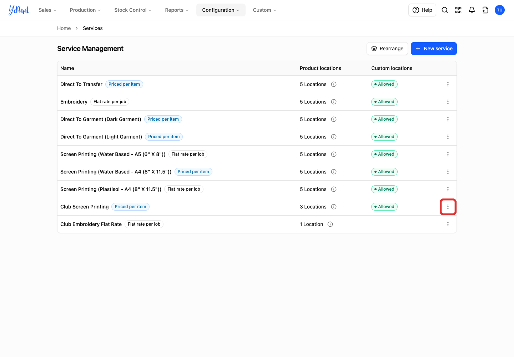Expand the Production menu

[x=85, y=10]
